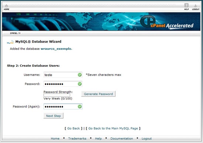Click the 'Very Weak (0/100)' strength text
This screenshot has width=203, height=143.
point(58,98)
